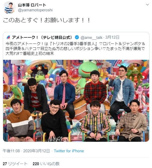
Task: Open the アメトーーク!(テレビ朝日公式) account name
Action: coord(42,37)
